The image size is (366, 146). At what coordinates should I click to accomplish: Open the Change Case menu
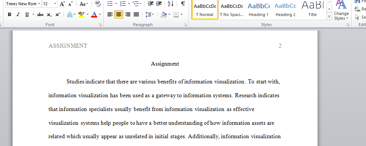click(x=84, y=4)
